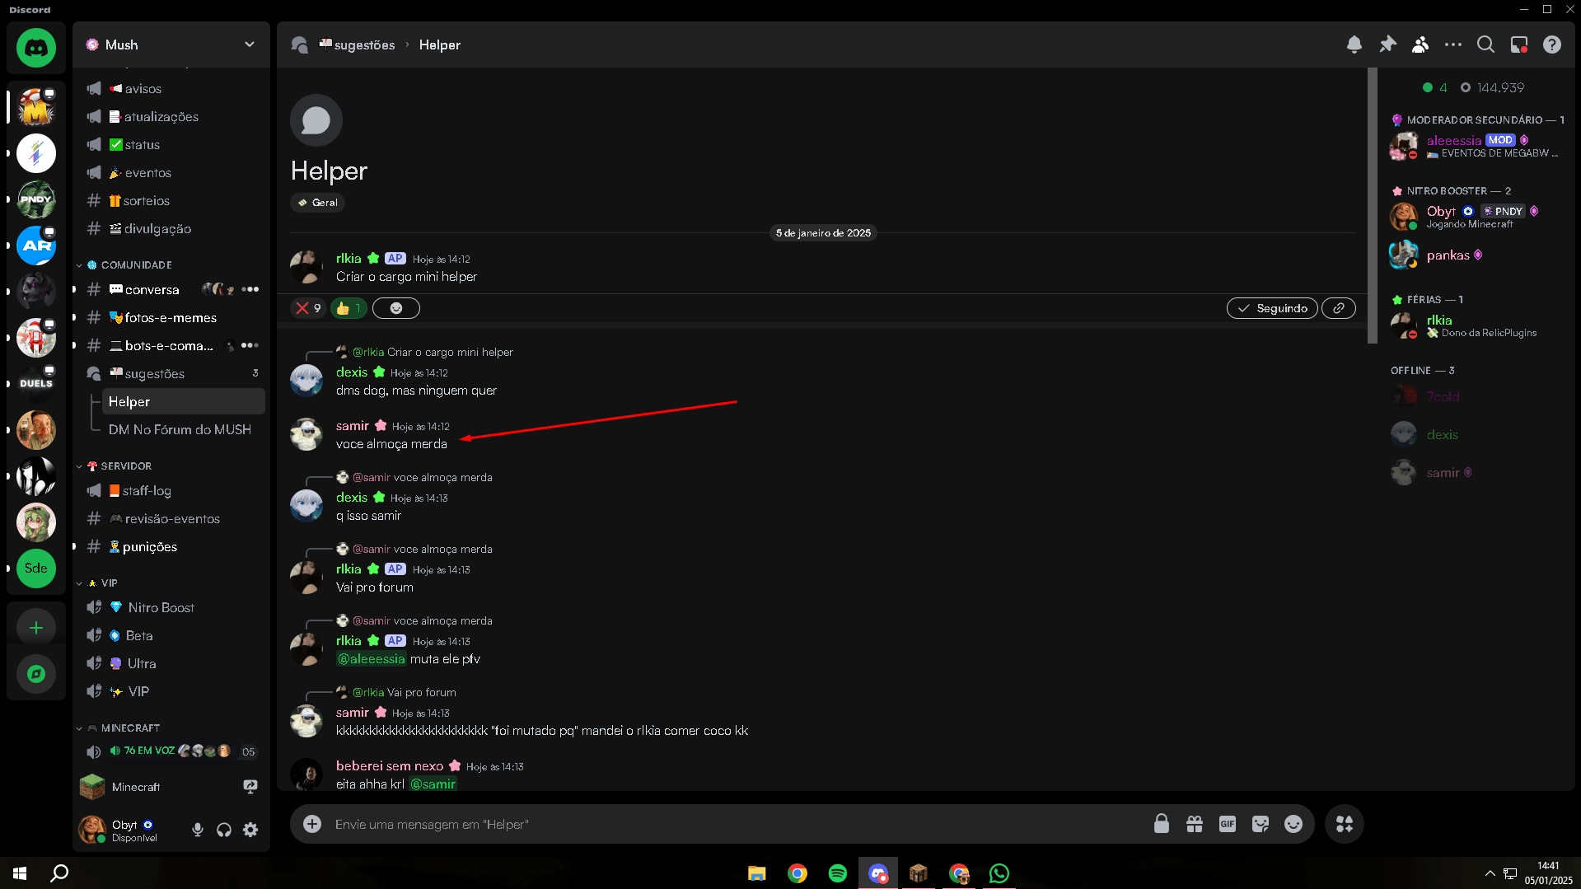This screenshot has width=1581, height=889.
Task: Click the @aleeessia mention
Action: [x=372, y=659]
